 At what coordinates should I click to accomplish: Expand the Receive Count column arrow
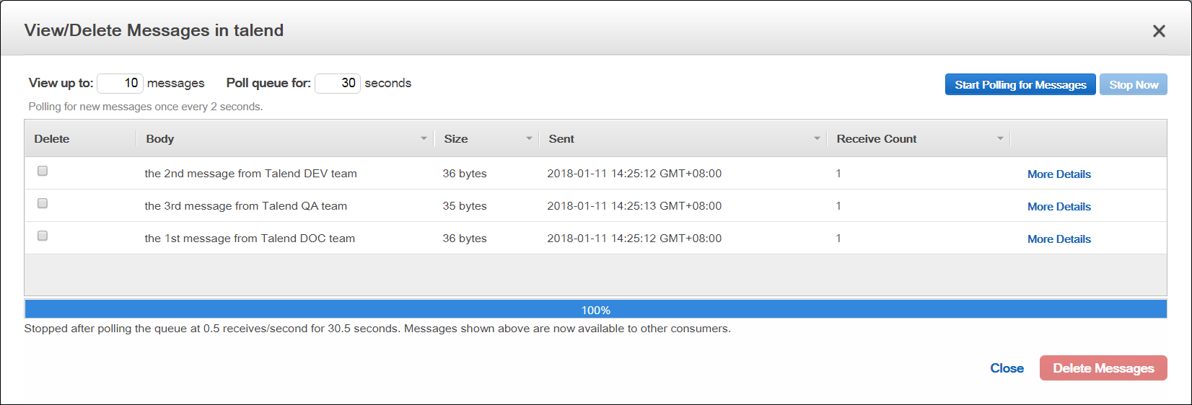point(1000,138)
